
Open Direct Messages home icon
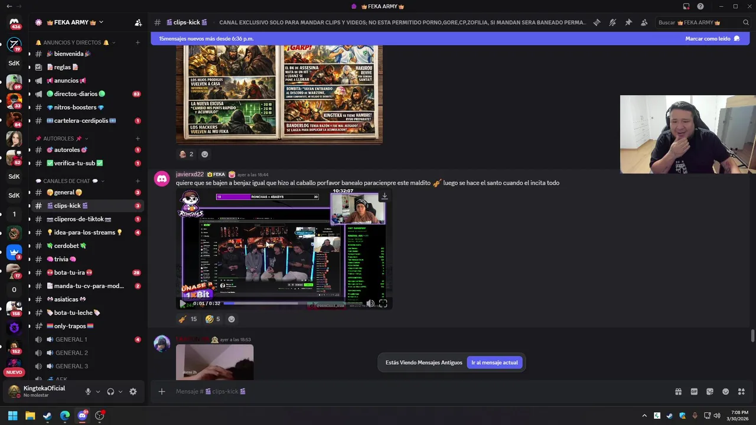pyautogui.click(x=14, y=22)
